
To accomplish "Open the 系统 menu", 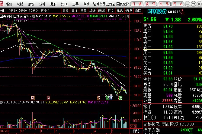I will (9, 4).
